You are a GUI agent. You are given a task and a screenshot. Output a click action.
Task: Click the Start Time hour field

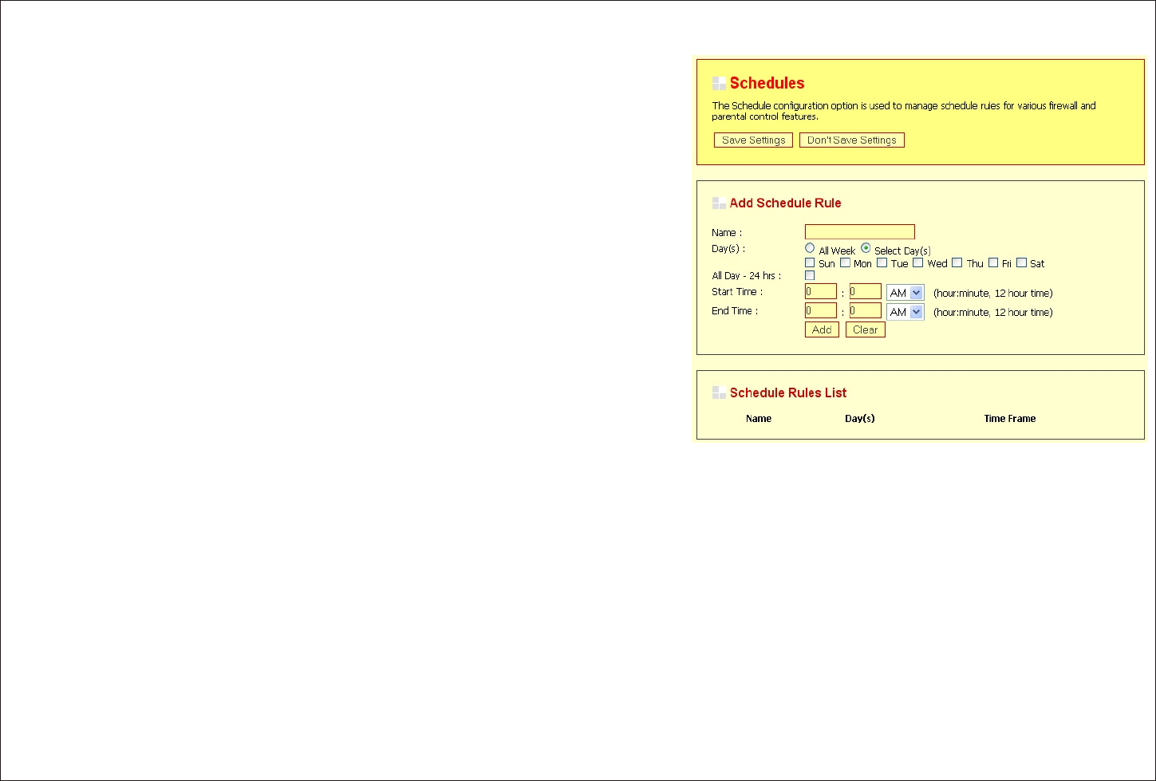pyautogui.click(x=821, y=292)
